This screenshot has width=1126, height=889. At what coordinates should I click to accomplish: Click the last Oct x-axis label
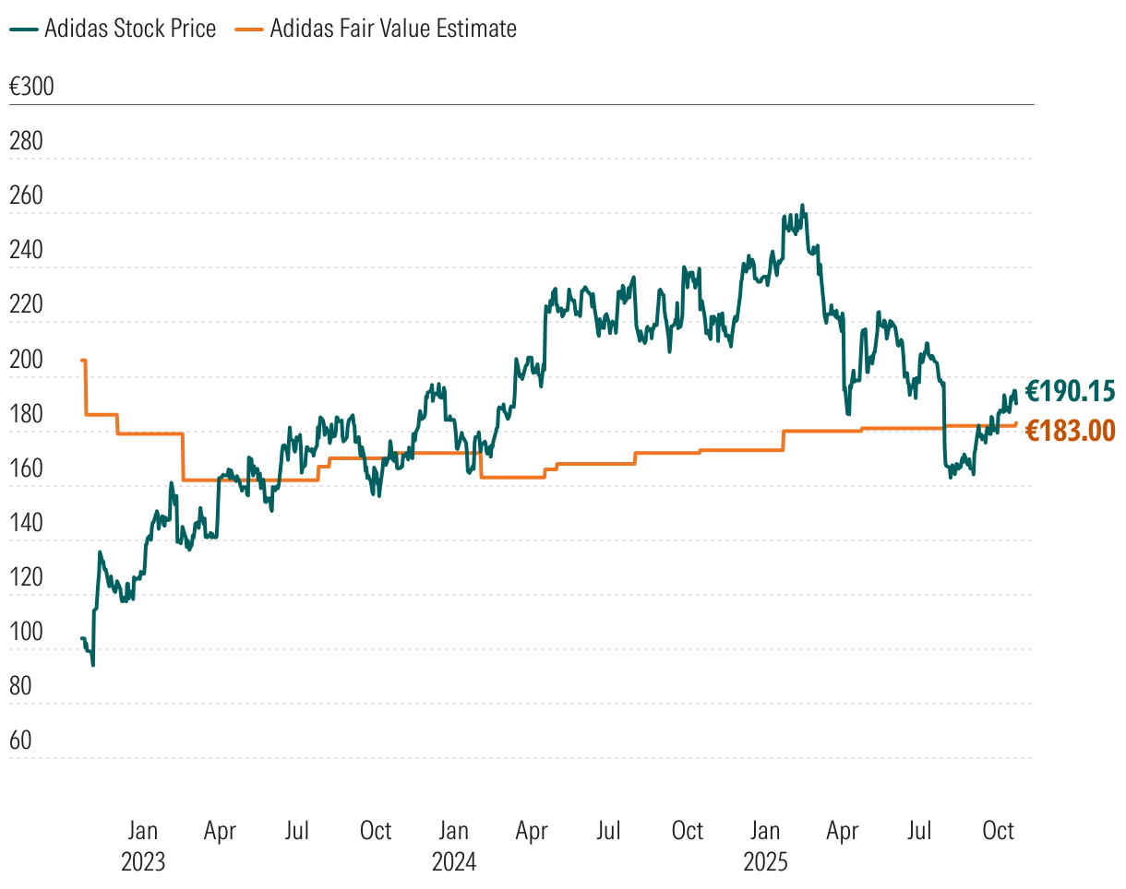(999, 831)
